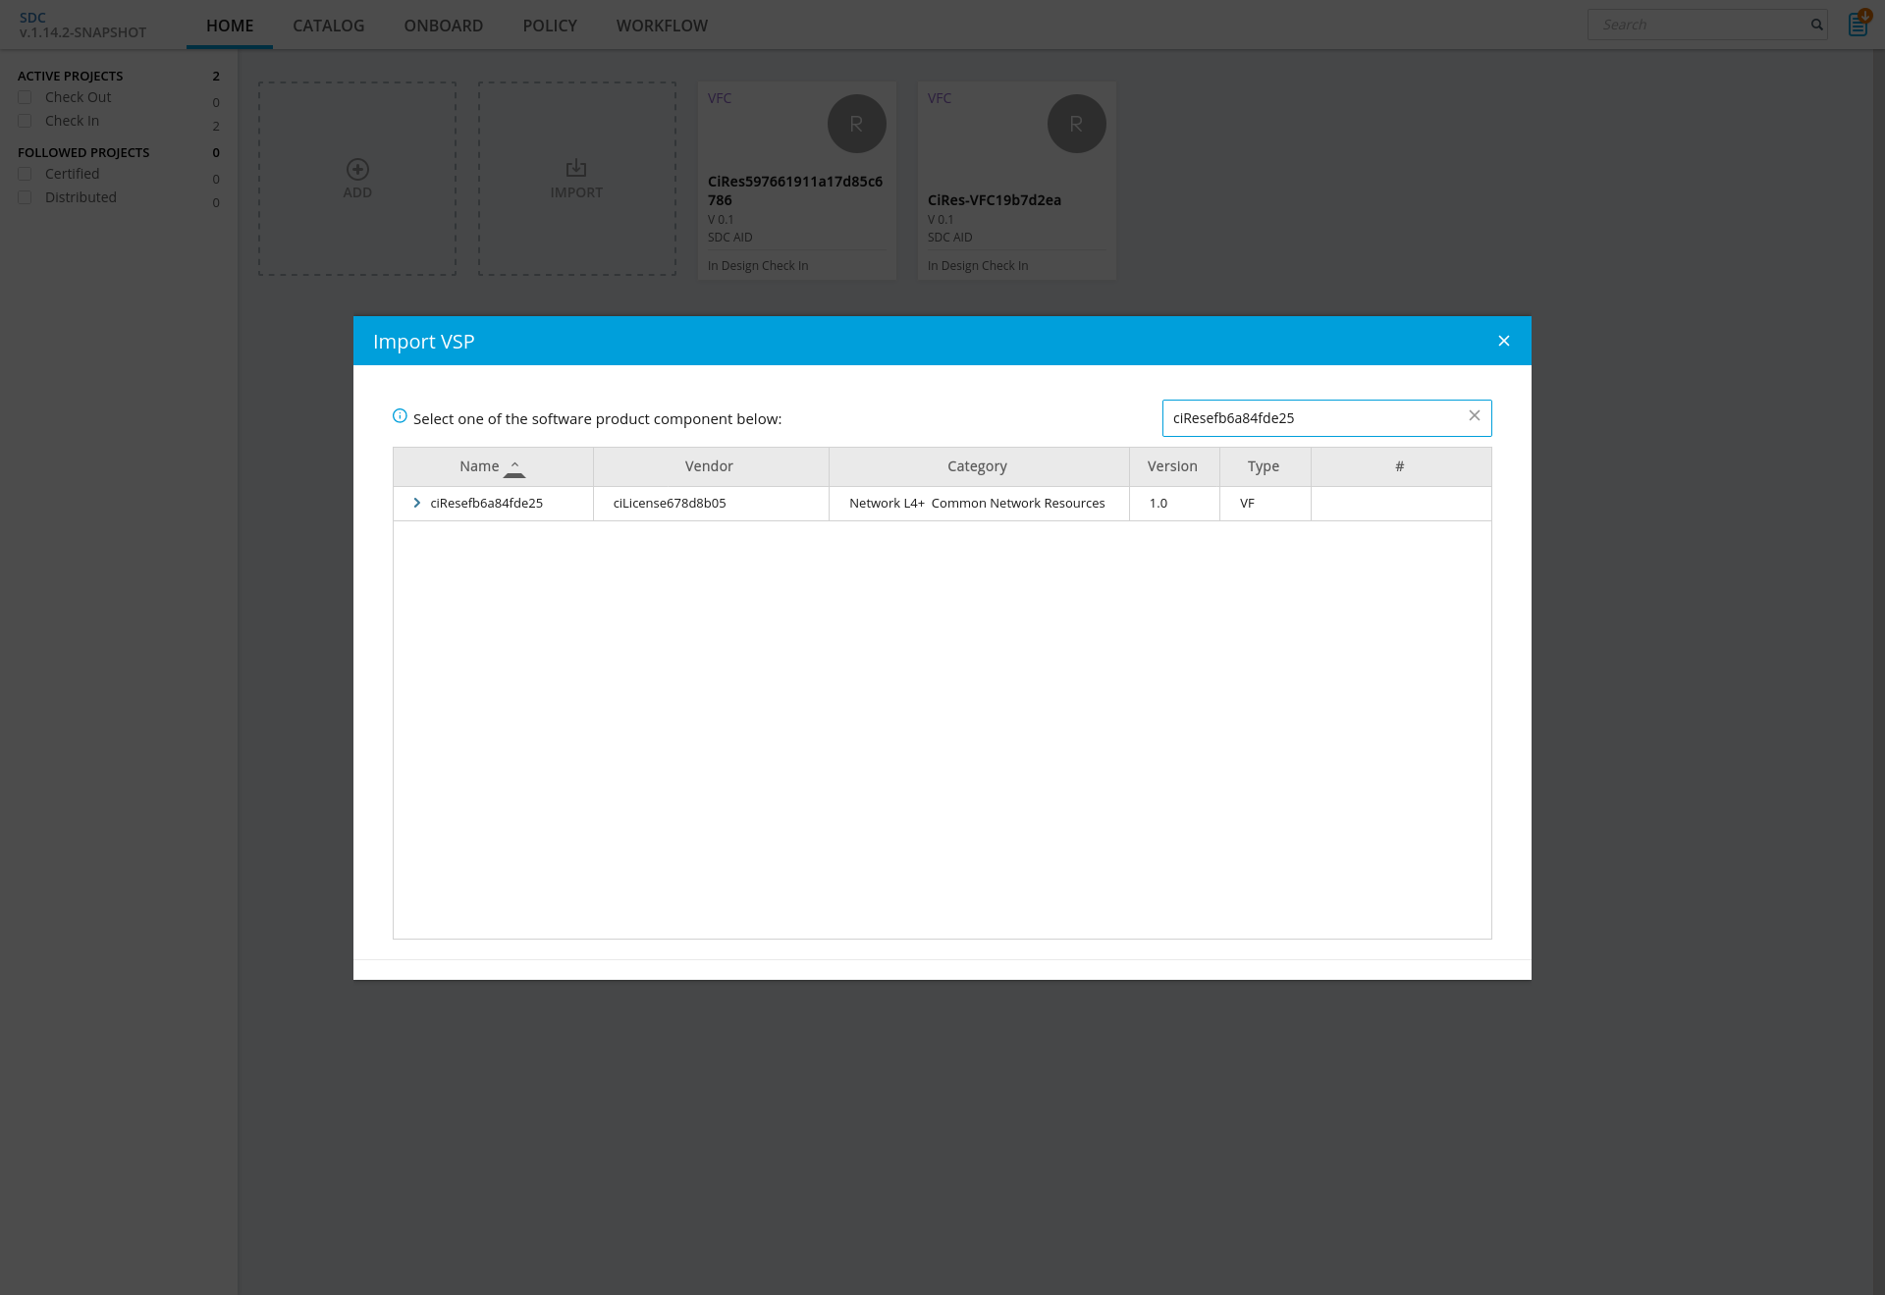Open the CATALOG tab
Image resolution: width=1885 pixels, height=1295 pixels.
click(x=328, y=26)
